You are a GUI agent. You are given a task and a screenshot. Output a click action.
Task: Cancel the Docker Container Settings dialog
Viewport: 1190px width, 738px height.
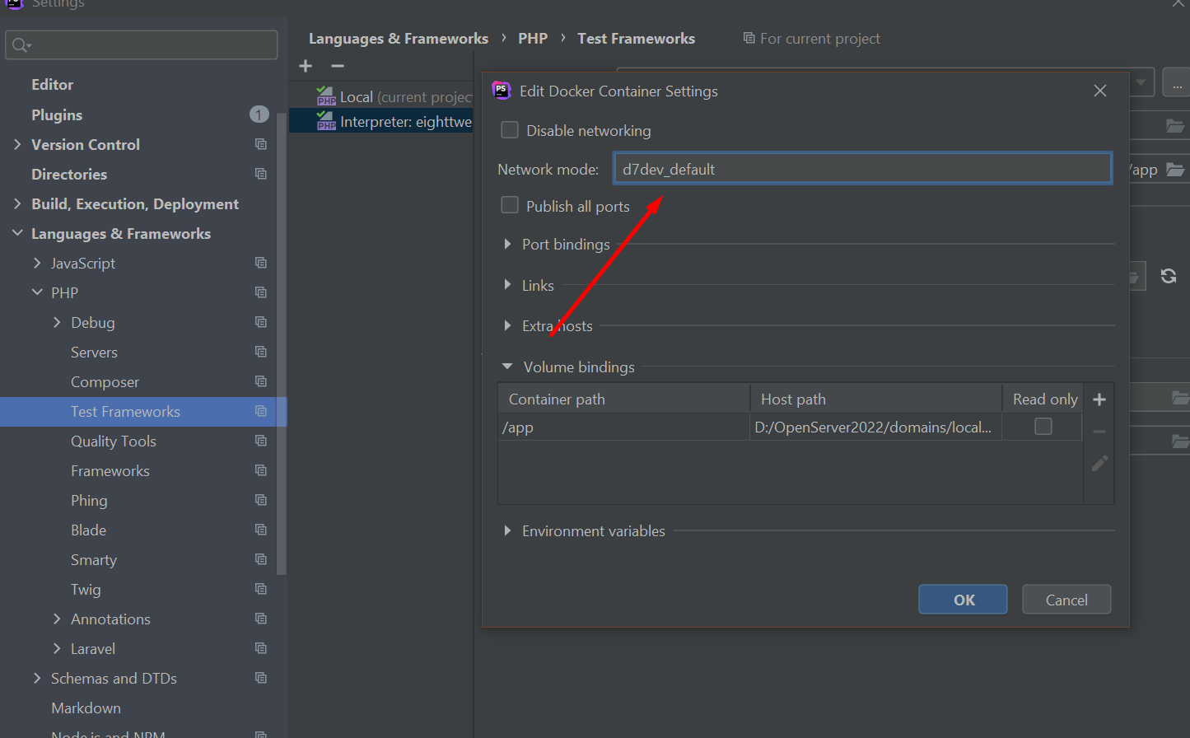1066,600
